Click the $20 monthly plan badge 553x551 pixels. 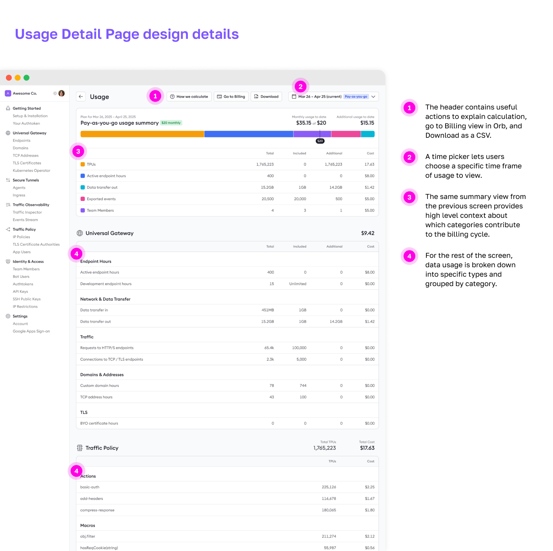(x=171, y=123)
